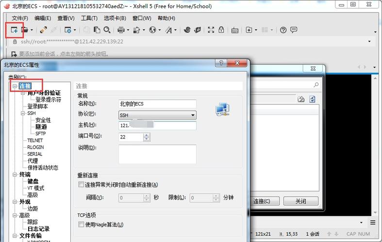Click the lock screen padlock icon
The image size is (382, 242).
(x=221, y=30)
